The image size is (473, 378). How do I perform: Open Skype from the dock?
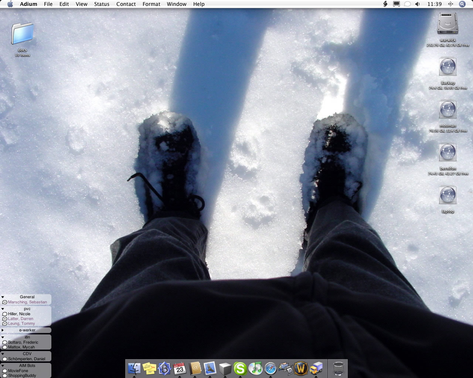tap(240, 368)
